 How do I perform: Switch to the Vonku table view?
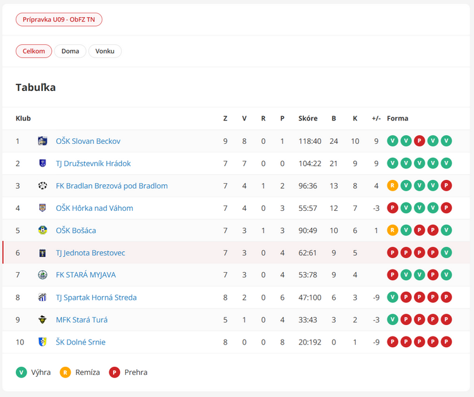coord(105,51)
